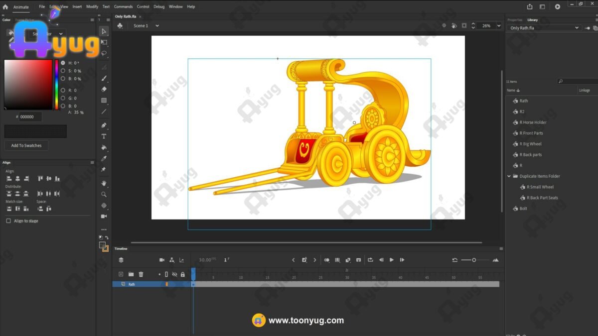Select the Zoom magnifier tool
The height and width of the screenshot is (336, 598).
(104, 194)
